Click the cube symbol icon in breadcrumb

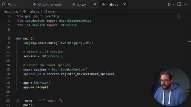45,11
